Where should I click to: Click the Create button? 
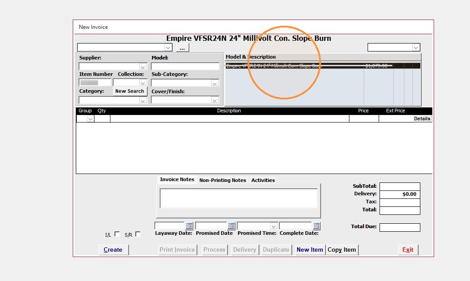(114, 250)
